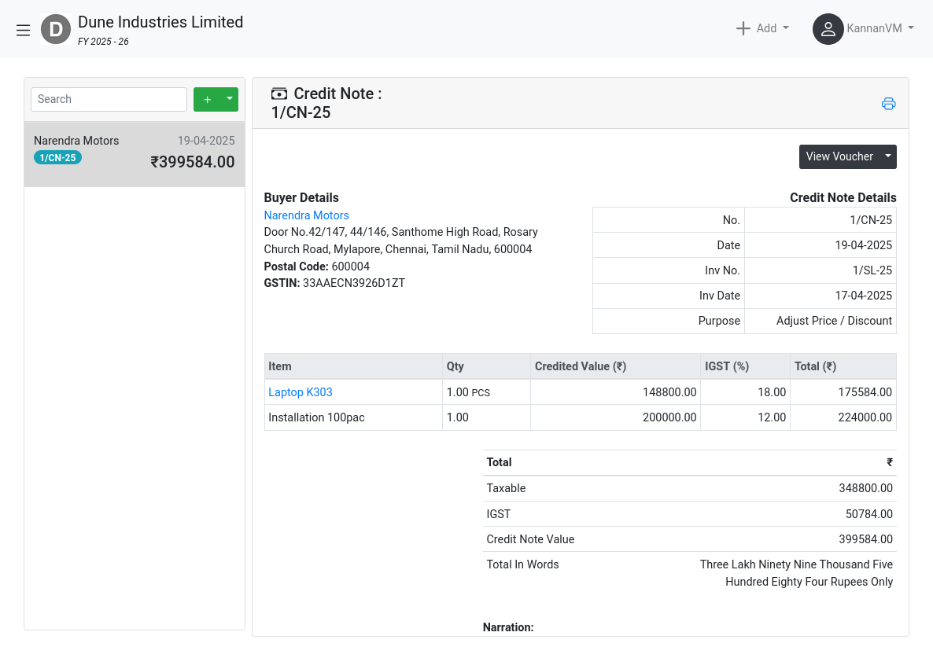The image size is (933, 658).
Task: Click the credit note cash icon in header
Action: (x=279, y=94)
